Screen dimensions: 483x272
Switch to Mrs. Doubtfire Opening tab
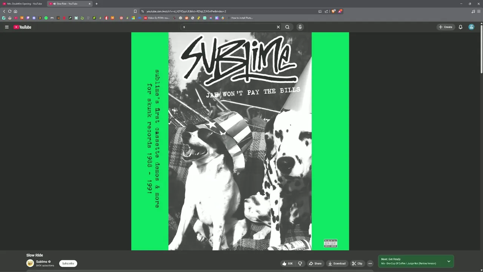click(x=24, y=4)
